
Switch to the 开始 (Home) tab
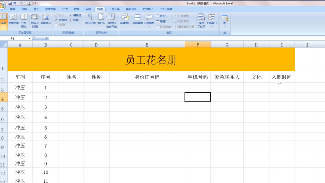tap(24, 9)
